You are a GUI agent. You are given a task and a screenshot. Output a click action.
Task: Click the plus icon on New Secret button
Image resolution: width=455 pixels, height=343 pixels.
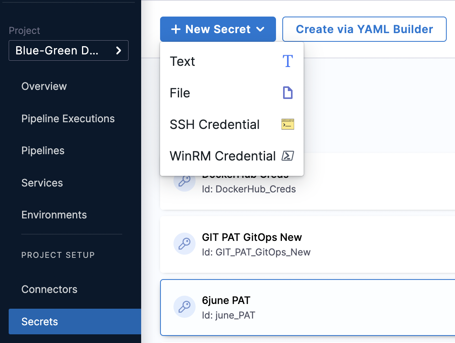[x=176, y=29]
